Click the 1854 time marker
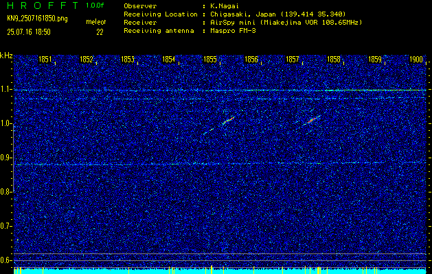This screenshot has height=274, width=432. 169,60
